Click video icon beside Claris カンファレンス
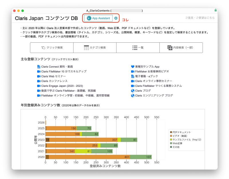 (x=39, y=81)
